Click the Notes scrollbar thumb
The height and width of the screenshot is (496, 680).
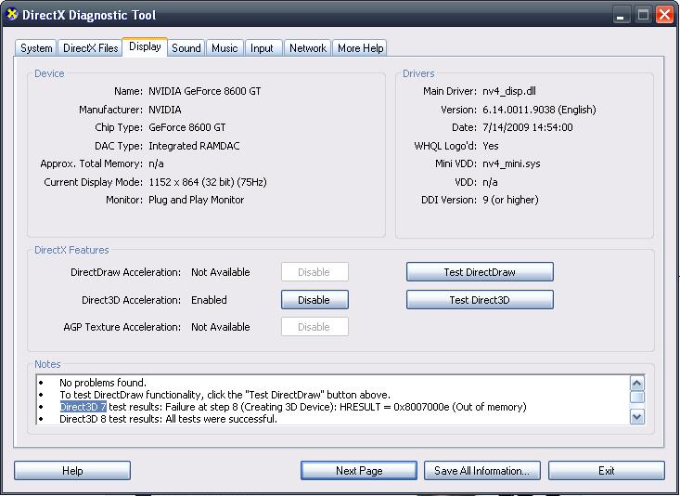tap(637, 397)
